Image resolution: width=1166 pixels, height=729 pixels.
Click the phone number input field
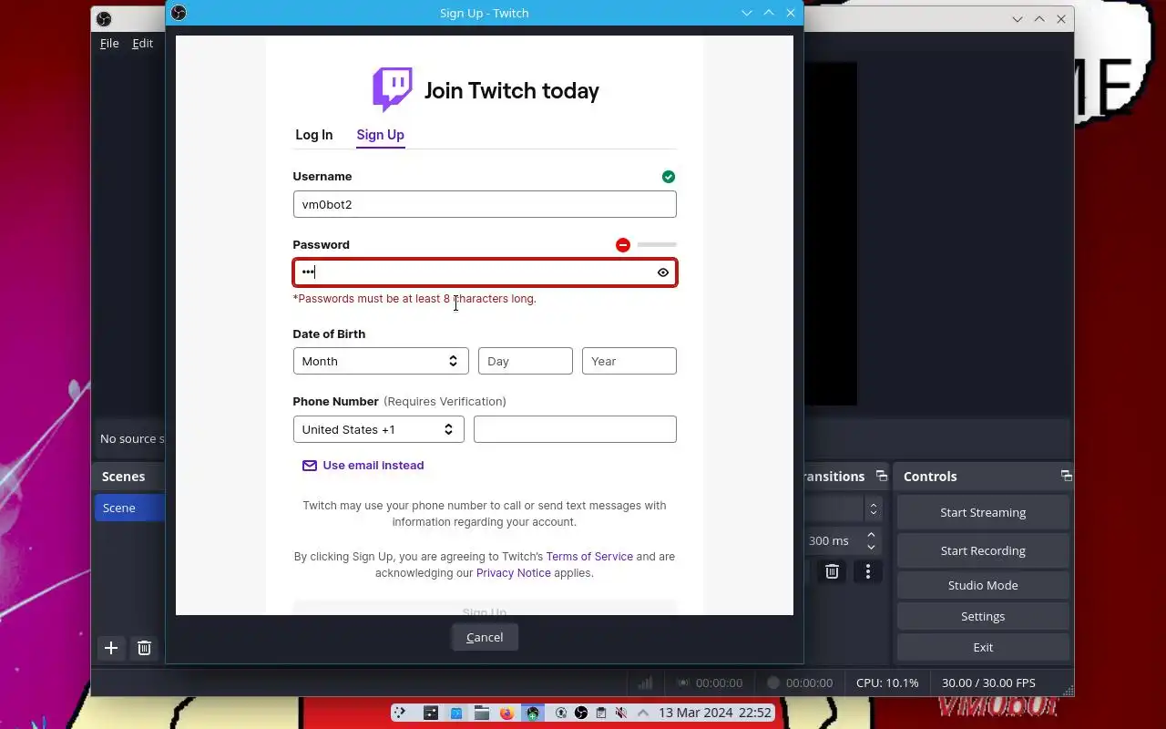pyautogui.click(x=575, y=429)
